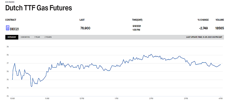Click the ICE ENDEX label
The width and height of the screenshot is (229, 102).
9,2
